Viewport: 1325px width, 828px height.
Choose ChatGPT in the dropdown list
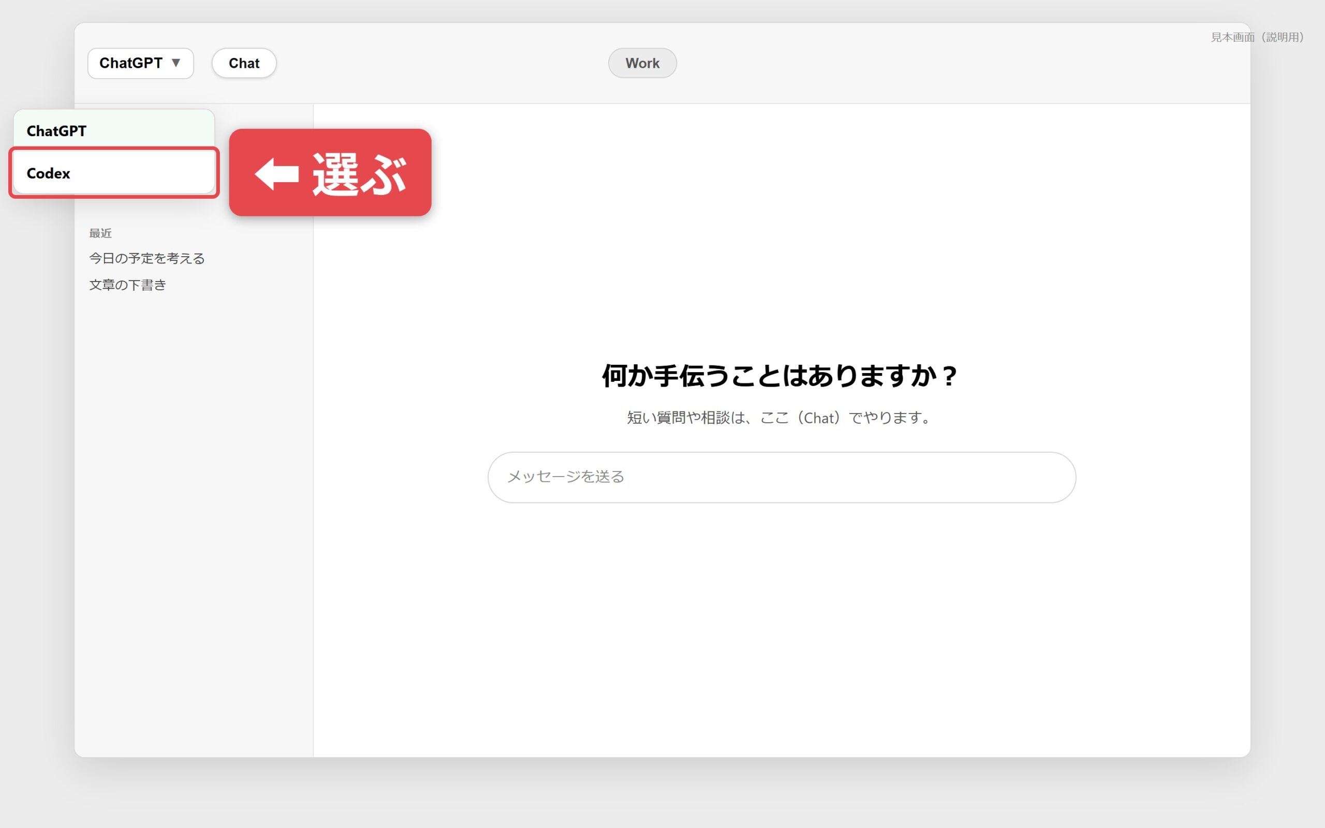[114, 131]
